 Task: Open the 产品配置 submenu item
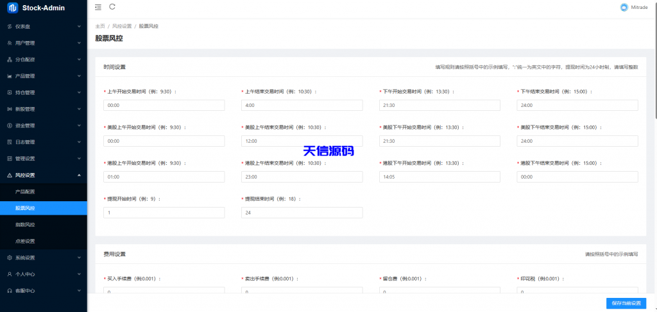pos(44,192)
